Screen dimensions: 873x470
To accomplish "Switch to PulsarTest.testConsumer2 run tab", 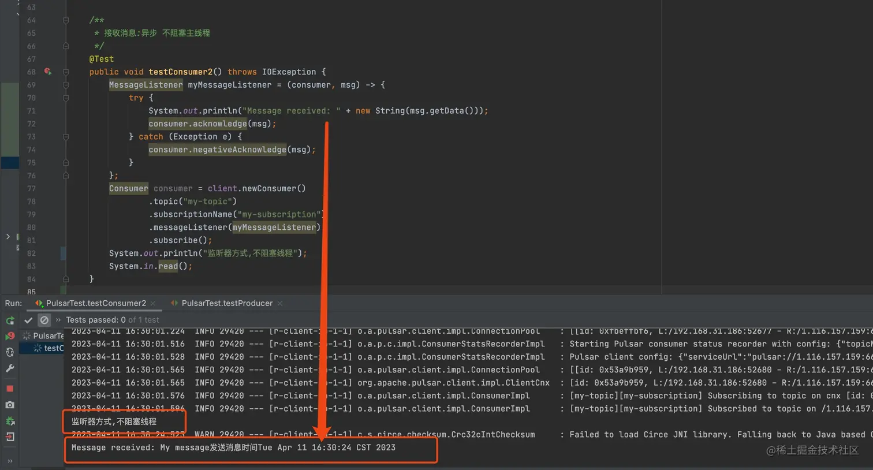I will (96, 303).
